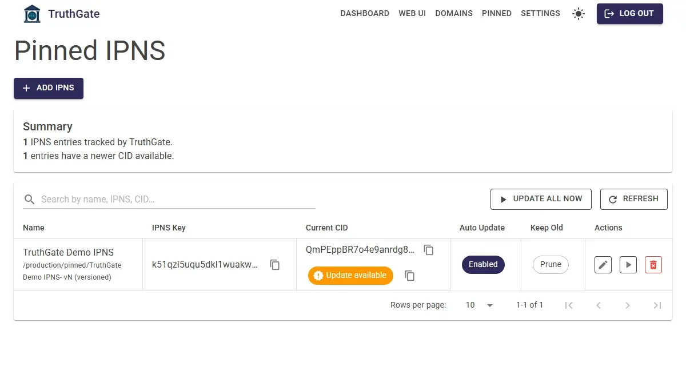
Task: Go to the previous page arrow
Action: [599, 305]
